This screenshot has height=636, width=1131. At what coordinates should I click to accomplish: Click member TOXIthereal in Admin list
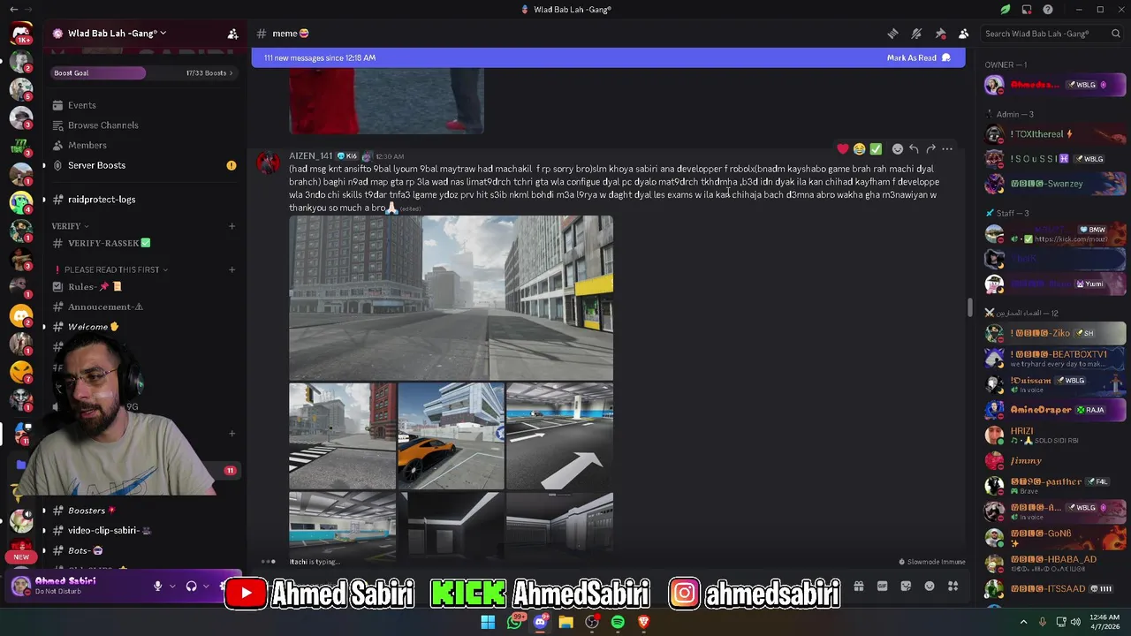point(1055,134)
